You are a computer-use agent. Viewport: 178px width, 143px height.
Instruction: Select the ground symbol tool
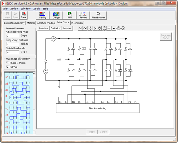pyautogui.click(x=109, y=28)
